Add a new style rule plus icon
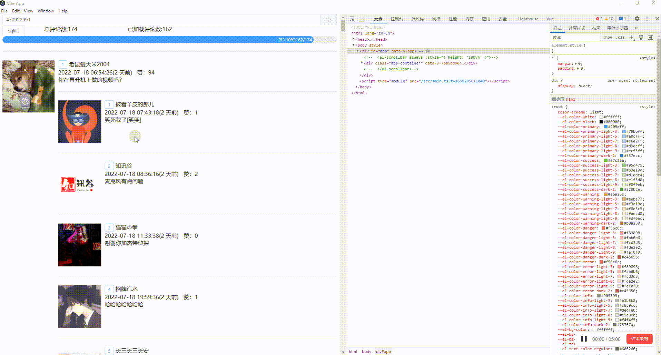The width and height of the screenshot is (661, 355). click(631, 37)
